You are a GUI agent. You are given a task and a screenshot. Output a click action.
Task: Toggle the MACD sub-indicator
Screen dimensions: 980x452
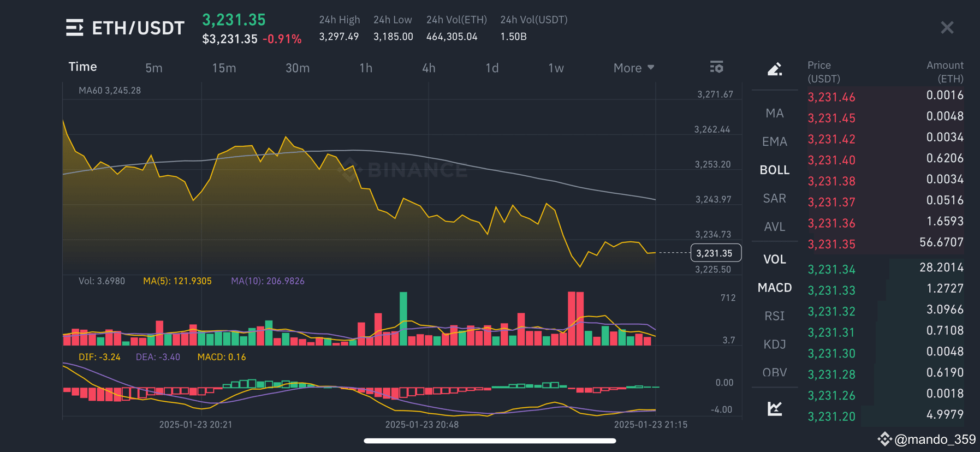click(775, 288)
